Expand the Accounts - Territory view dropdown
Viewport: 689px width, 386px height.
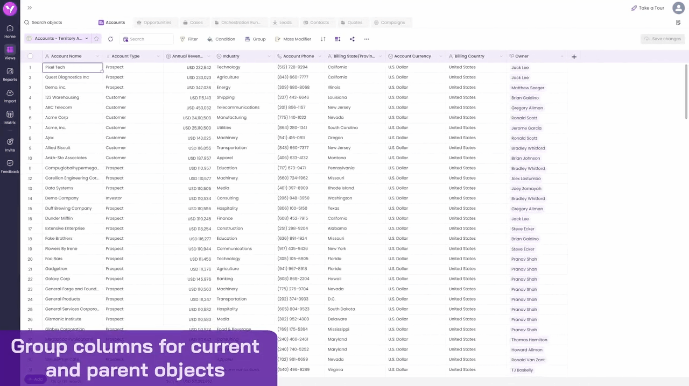pos(86,39)
